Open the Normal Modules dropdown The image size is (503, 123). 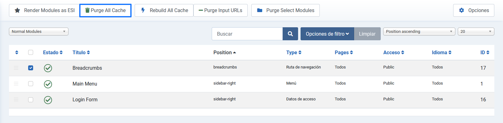click(x=39, y=32)
